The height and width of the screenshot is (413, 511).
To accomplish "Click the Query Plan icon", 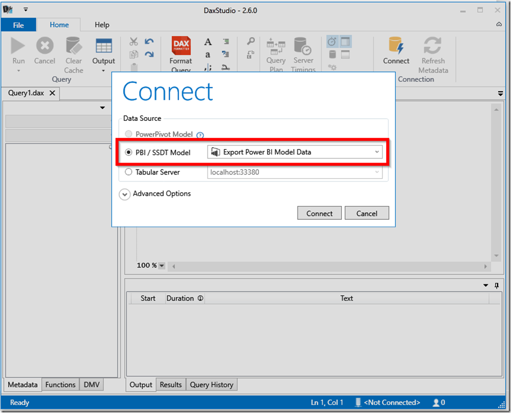I will [x=276, y=46].
